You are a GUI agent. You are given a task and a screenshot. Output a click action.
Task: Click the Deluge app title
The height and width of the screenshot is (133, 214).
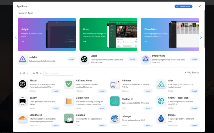point(172,115)
